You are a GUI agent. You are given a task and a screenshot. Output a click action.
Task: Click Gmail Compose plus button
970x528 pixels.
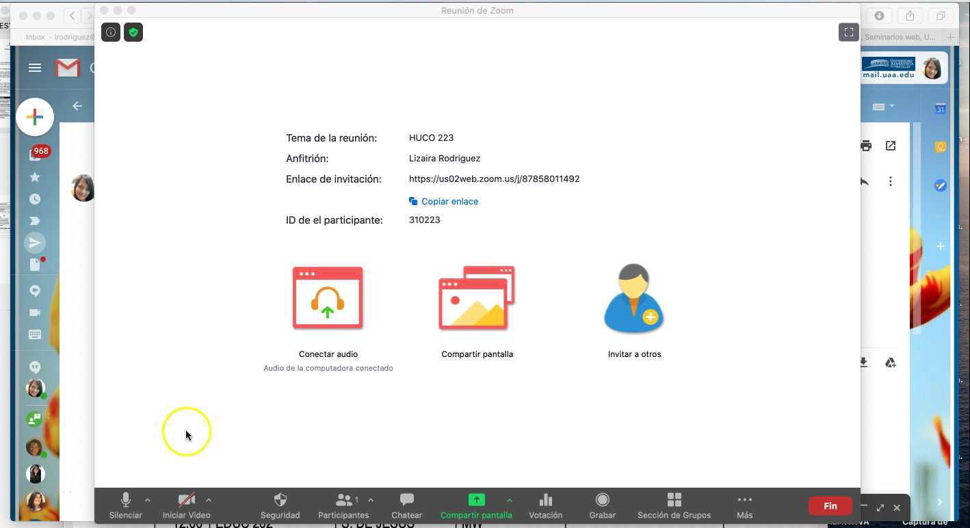click(35, 117)
